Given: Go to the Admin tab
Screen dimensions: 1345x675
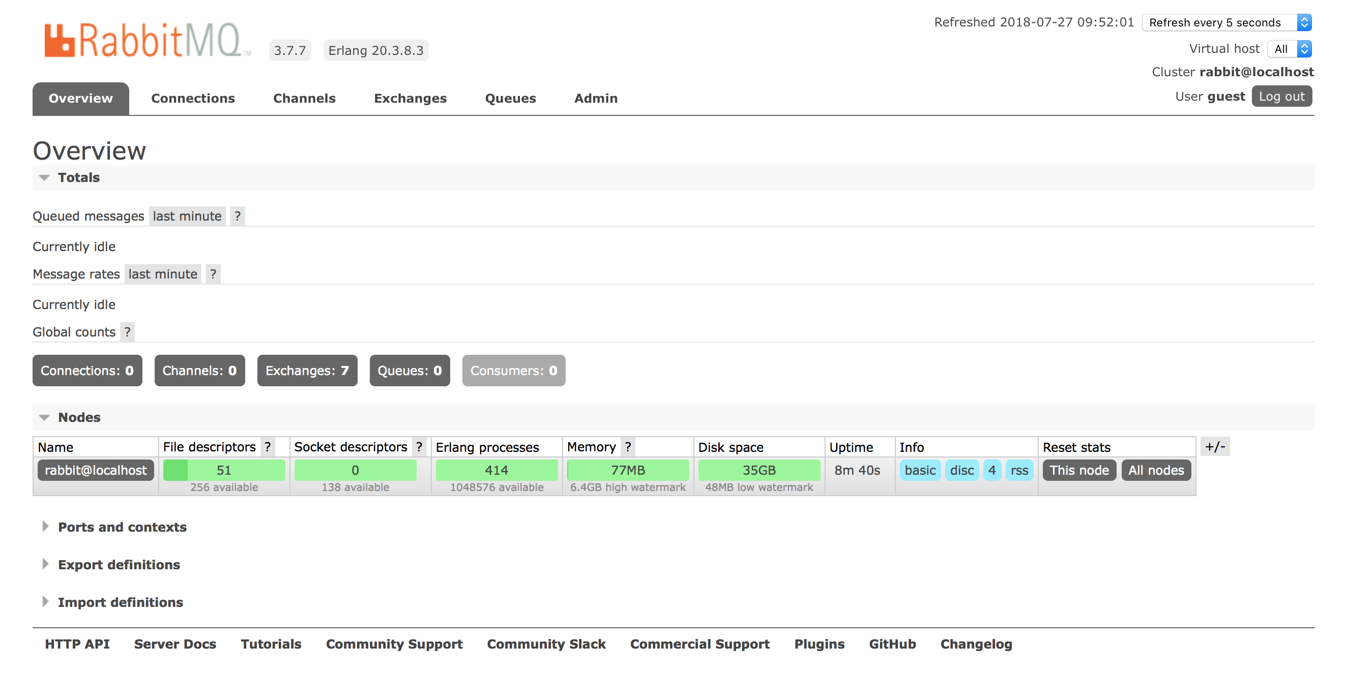Looking at the screenshot, I should pyautogui.click(x=596, y=98).
